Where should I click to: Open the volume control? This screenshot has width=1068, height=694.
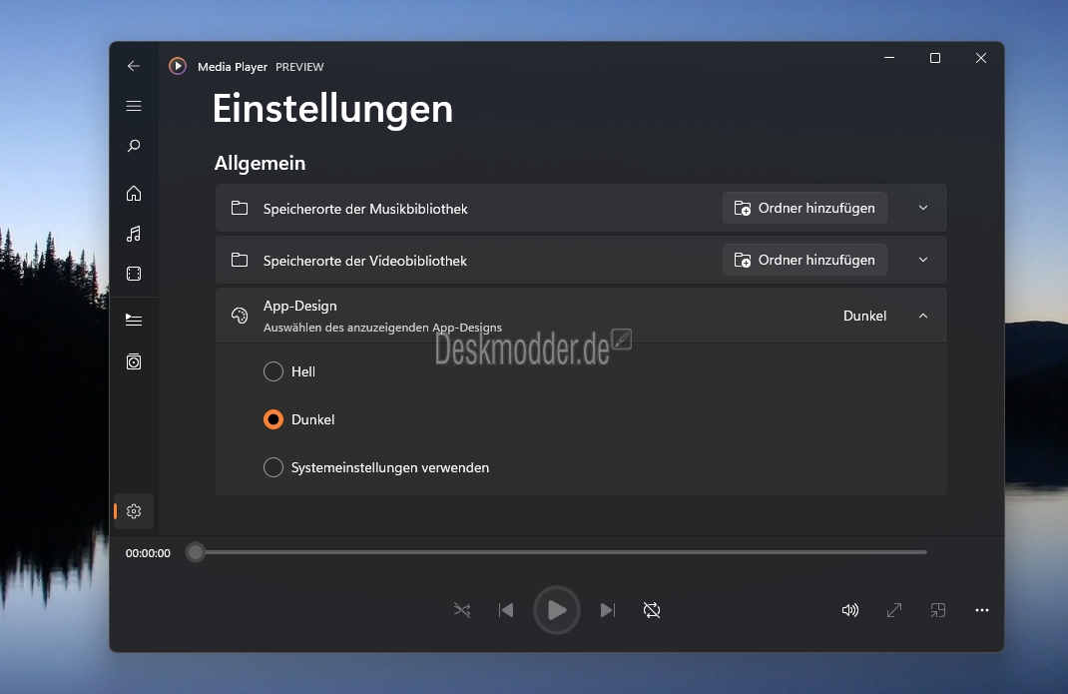pyautogui.click(x=850, y=610)
